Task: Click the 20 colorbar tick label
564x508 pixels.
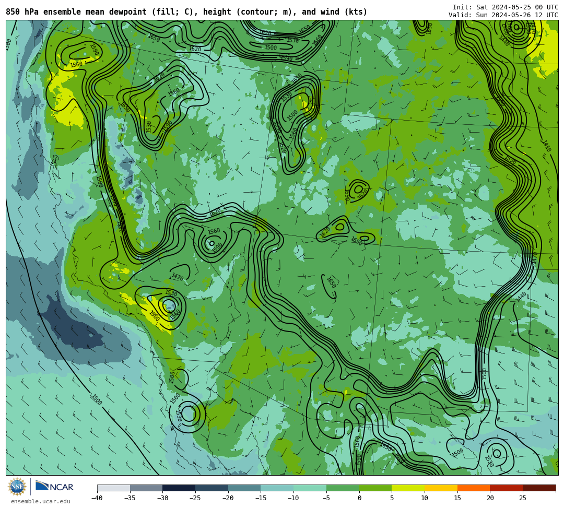Action: (x=490, y=498)
